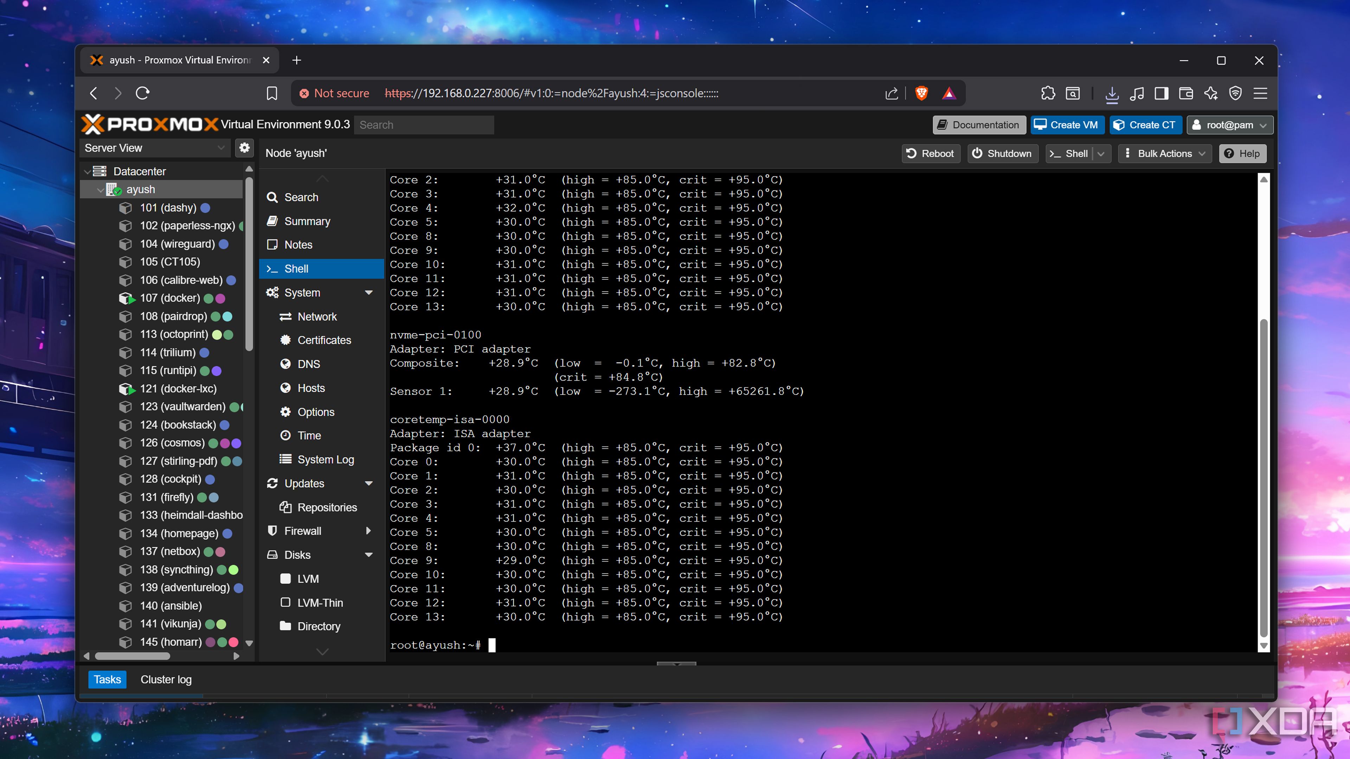The image size is (1350, 759).
Task: Open the Documentation button
Action: 979,125
